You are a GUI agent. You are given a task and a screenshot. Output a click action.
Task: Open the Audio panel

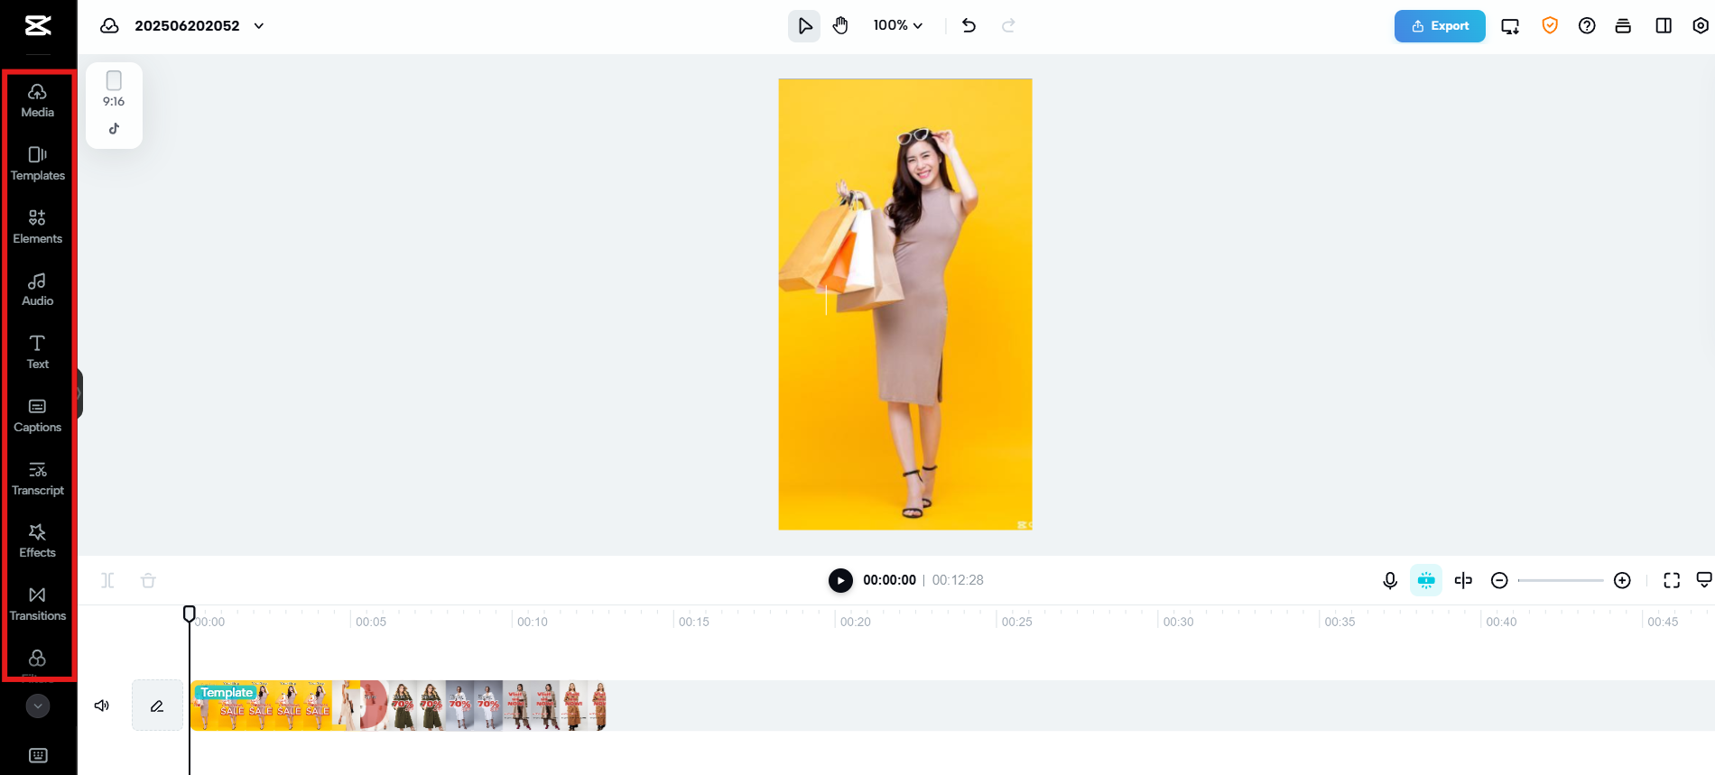pyautogui.click(x=38, y=290)
